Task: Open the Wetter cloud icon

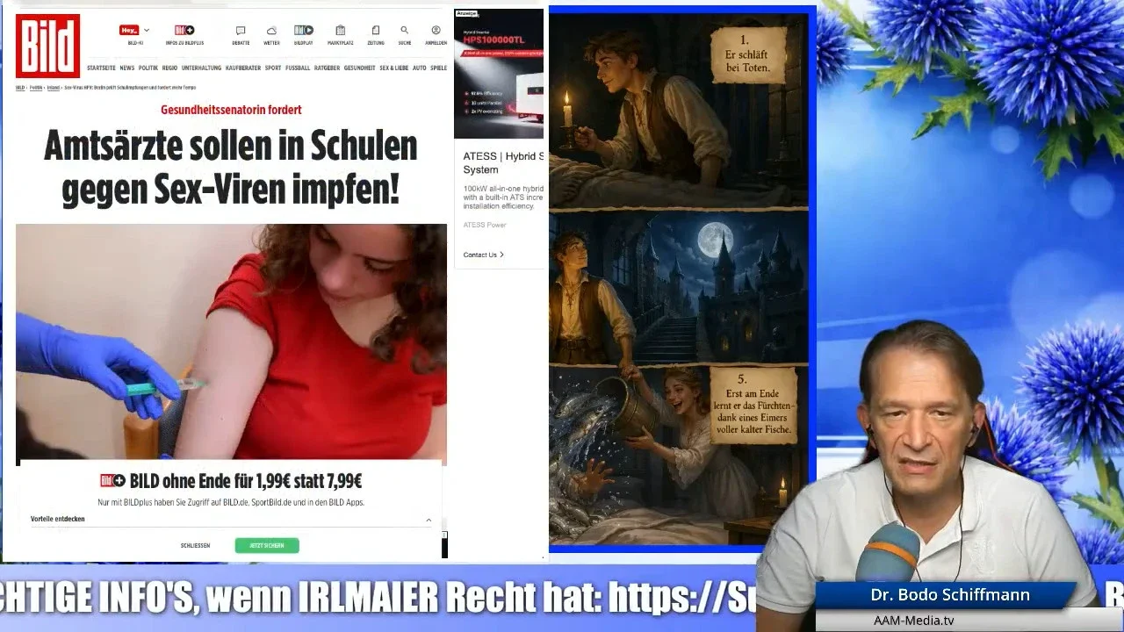Action: tap(271, 31)
